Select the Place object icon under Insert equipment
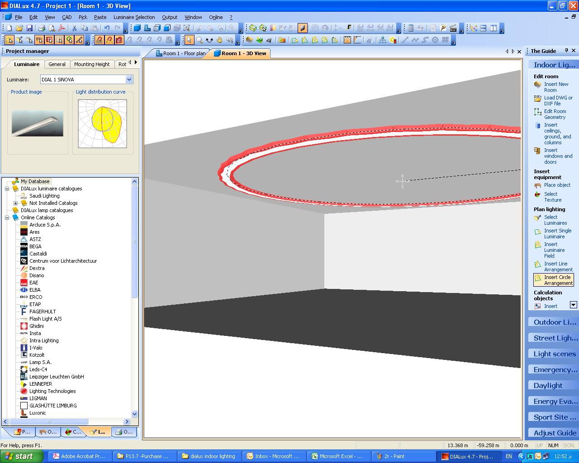This screenshot has height=463, width=579. click(538, 185)
